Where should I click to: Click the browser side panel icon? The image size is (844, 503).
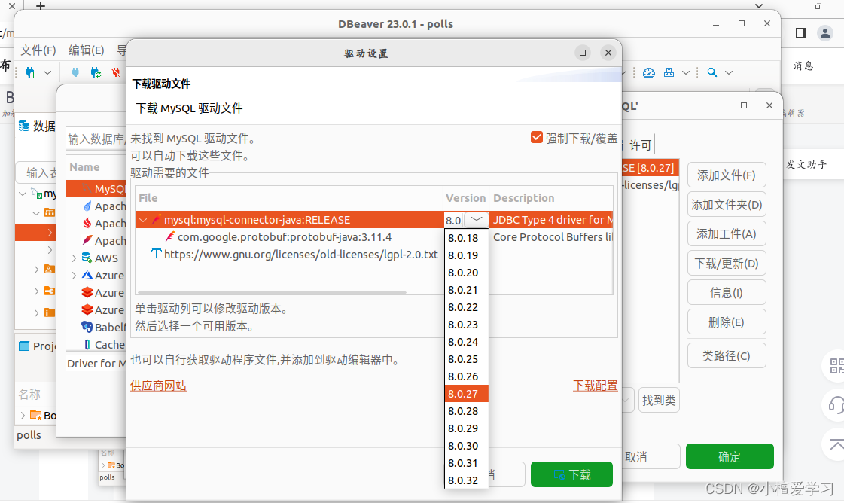point(801,33)
